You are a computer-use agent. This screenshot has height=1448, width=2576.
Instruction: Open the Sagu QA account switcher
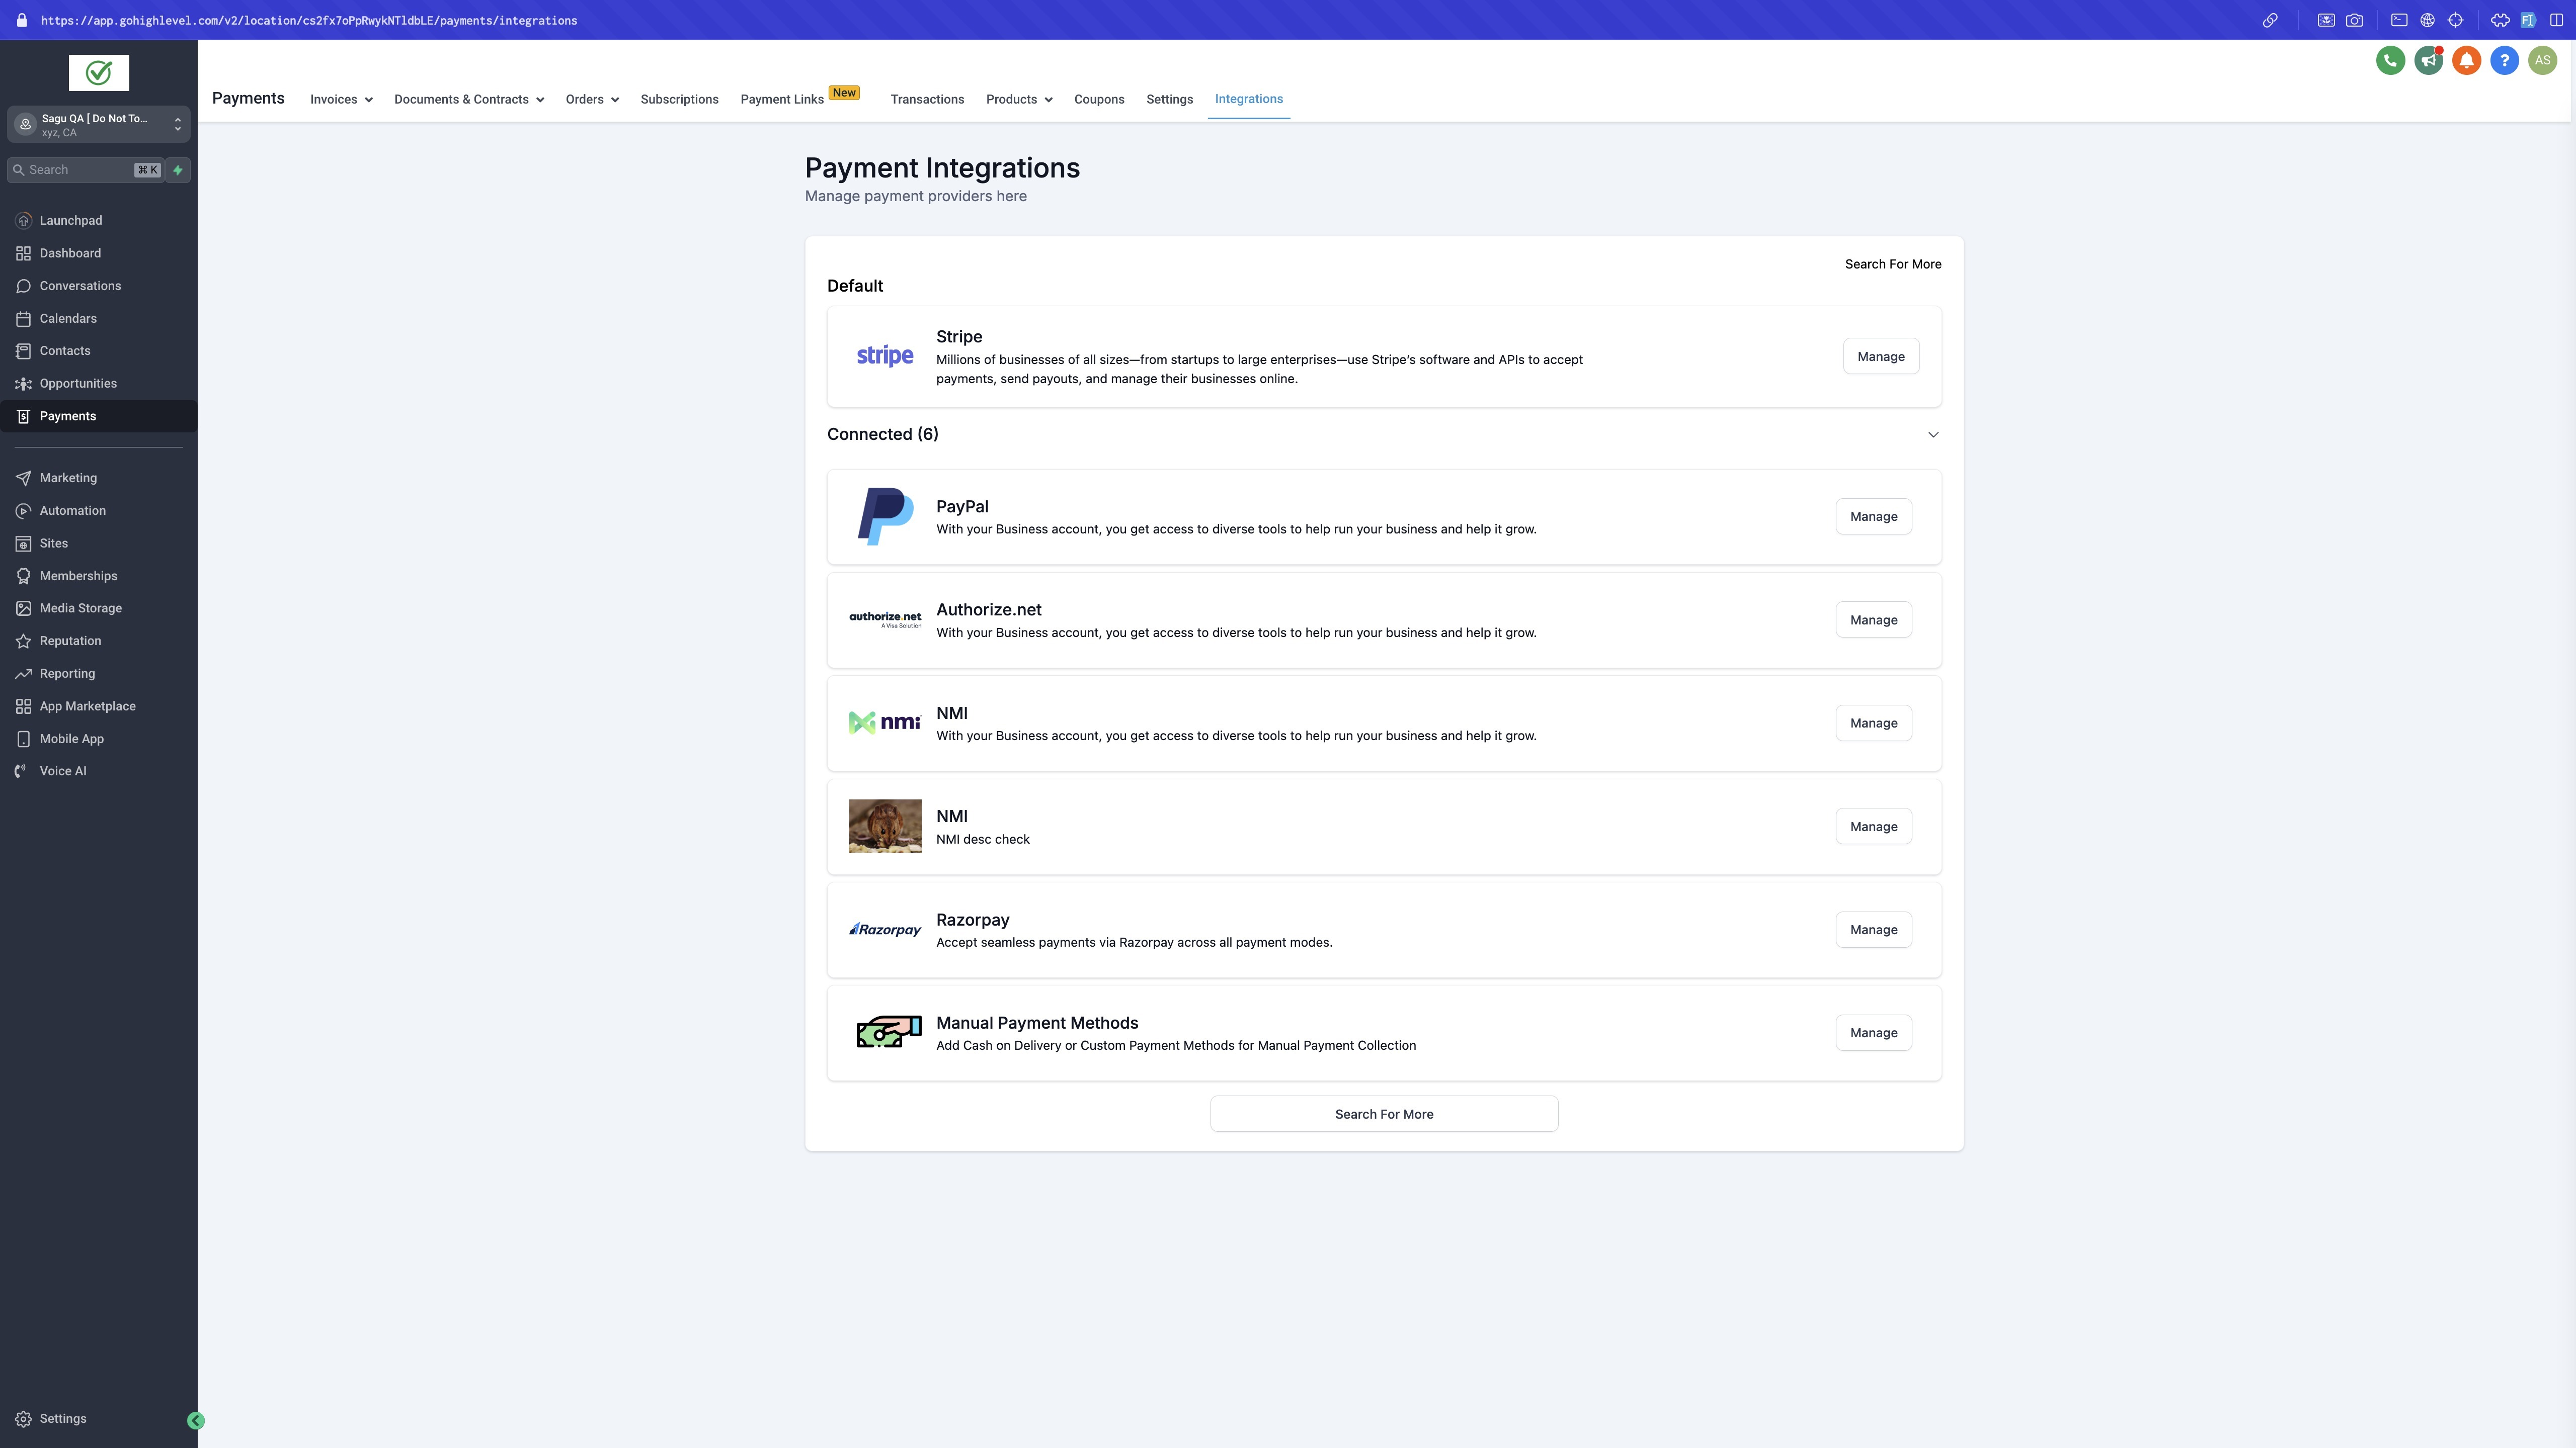(98, 125)
